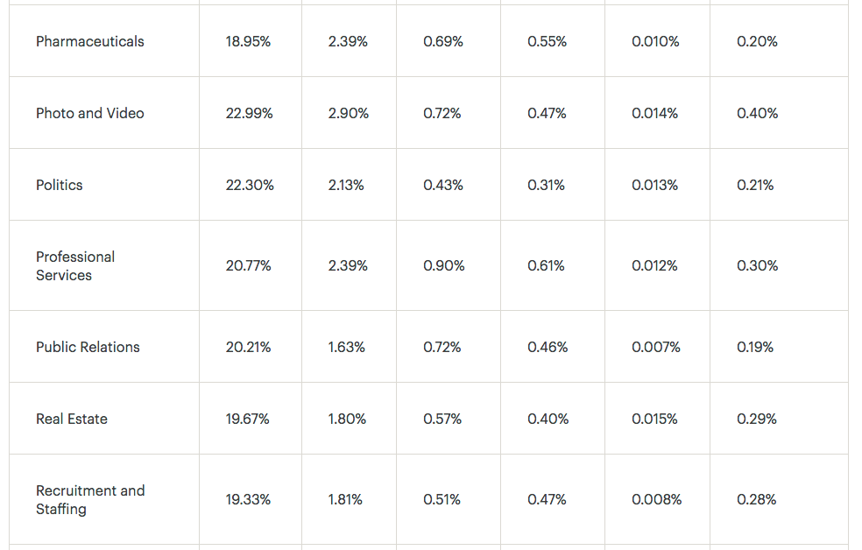Select the 22.99% Photo and Video value
The height and width of the screenshot is (550, 862).
pyautogui.click(x=249, y=113)
